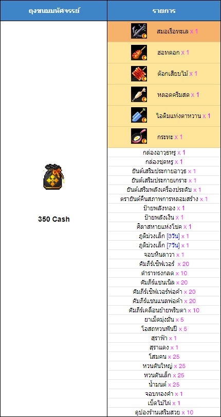Click the 350 Cash price label
The image size is (221, 417).
(x=54, y=220)
